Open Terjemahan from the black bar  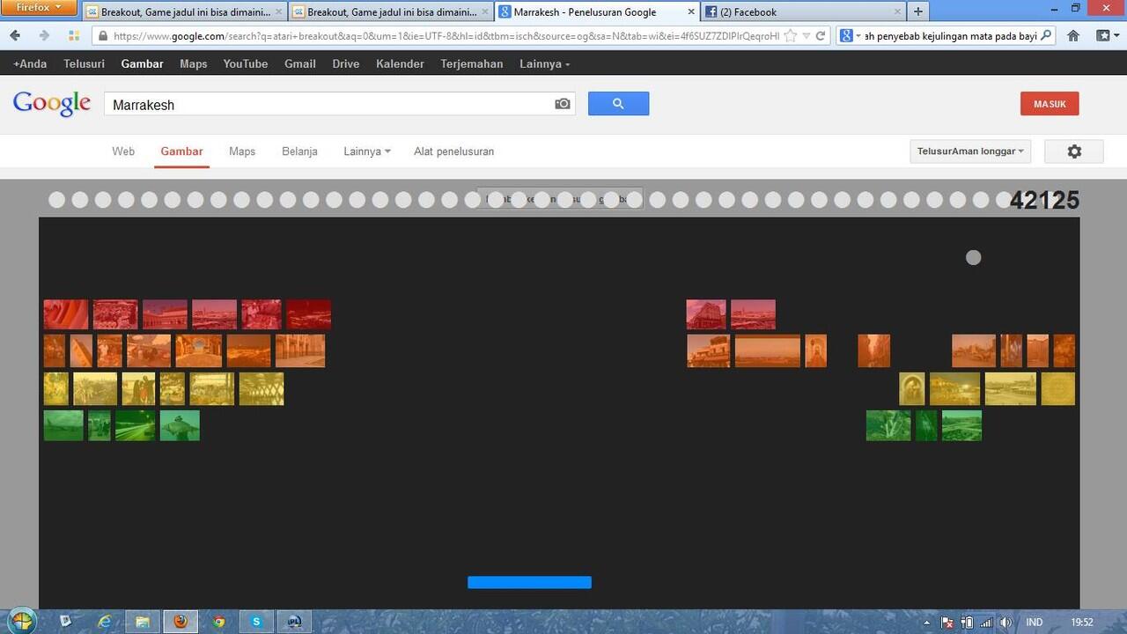click(472, 63)
